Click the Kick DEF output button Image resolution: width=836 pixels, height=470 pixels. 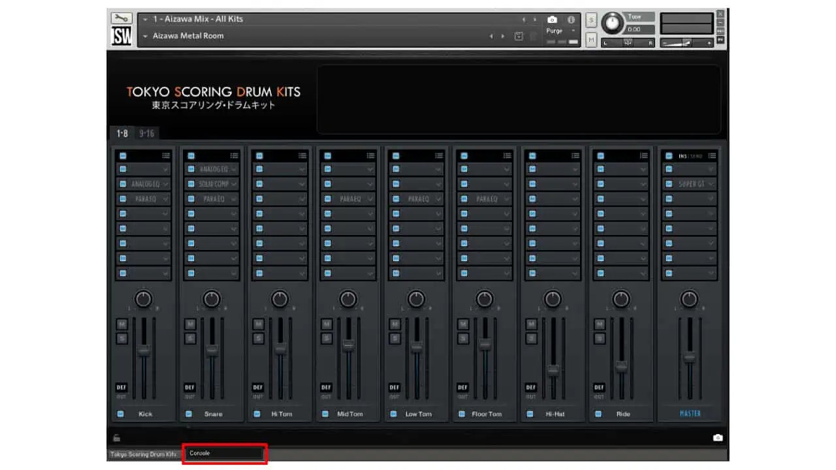(121, 387)
